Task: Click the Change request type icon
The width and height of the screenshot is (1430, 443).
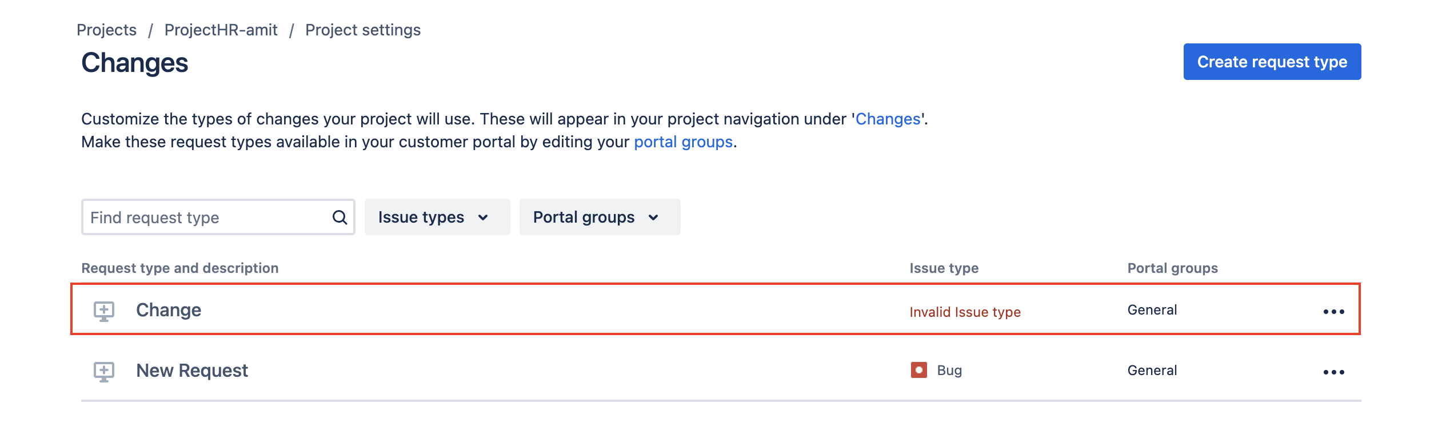Action: coord(104,311)
